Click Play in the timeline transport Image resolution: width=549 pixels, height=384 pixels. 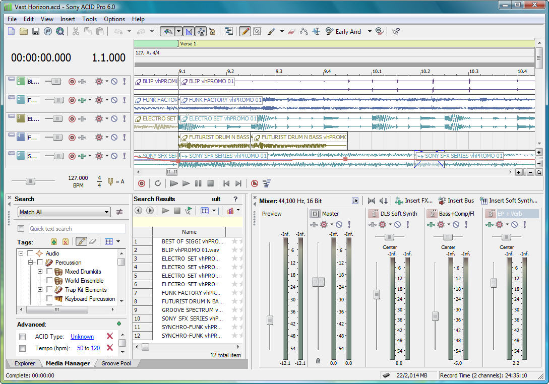186,183
